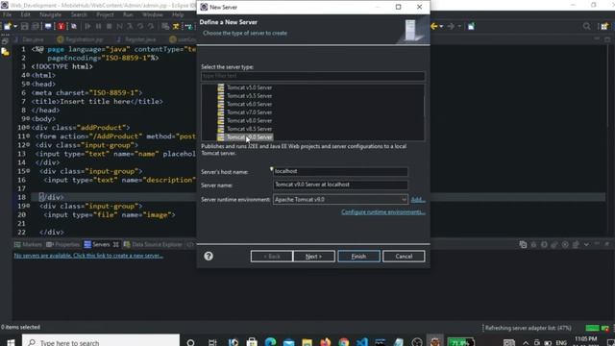This screenshot has height=346, width=615.
Task: Click the server list vertical scrollbar
Action: click(x=424, y=107)
